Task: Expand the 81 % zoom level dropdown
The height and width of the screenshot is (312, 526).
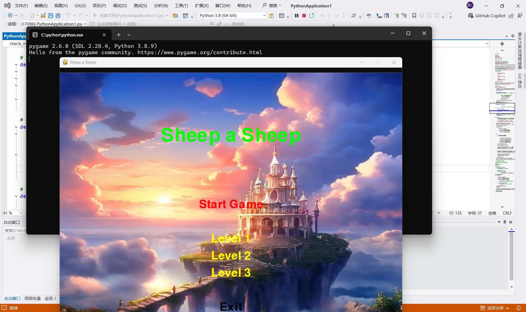Action: tap(21, 213)
